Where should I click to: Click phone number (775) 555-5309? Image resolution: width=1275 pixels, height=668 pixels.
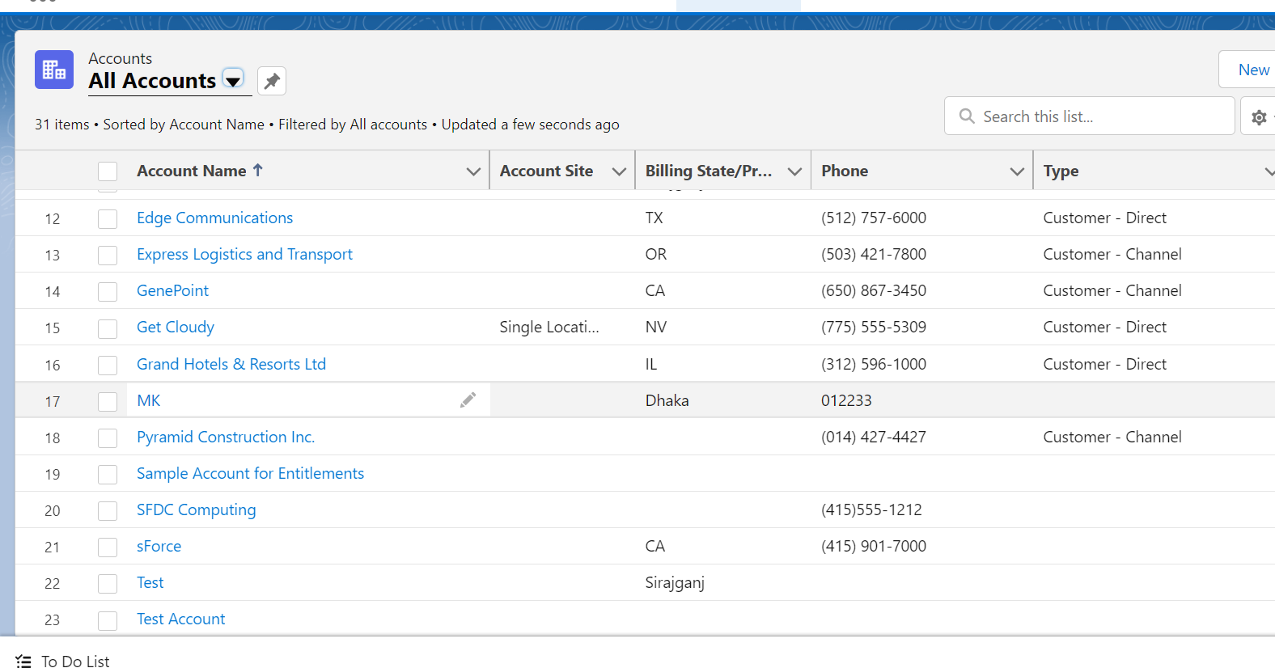pyautogui.click(x=874, y=327)
